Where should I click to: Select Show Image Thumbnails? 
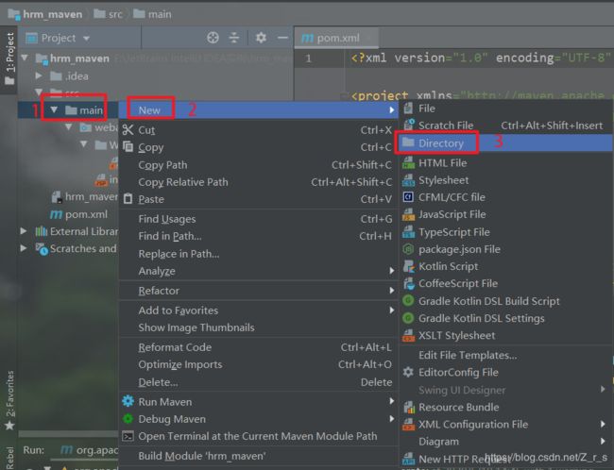[x=259, y=327]
